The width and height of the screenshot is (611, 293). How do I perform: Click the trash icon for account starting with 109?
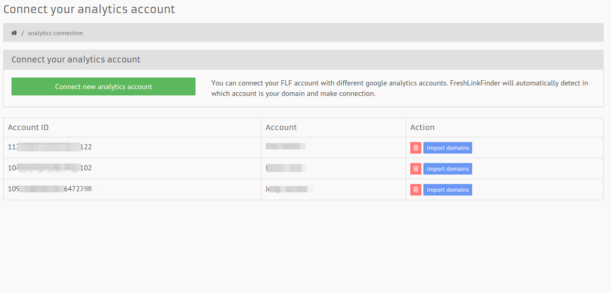click(x=416, y=190)
